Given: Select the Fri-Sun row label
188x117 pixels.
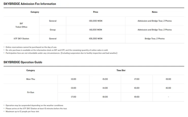Looking at the screenshot, I should pyautogui.click(x=31, y=92).
